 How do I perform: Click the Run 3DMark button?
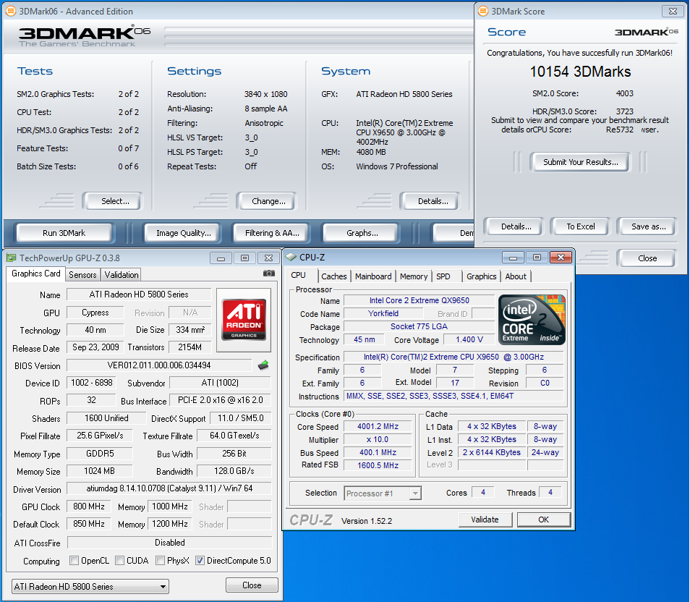point(64,233)
